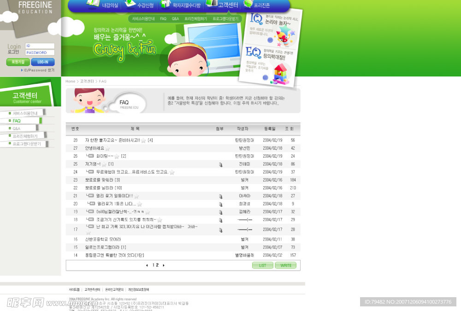Click the FREEGINE Education logo
This screenshot has height=311, width=461.
click(35, 8)
